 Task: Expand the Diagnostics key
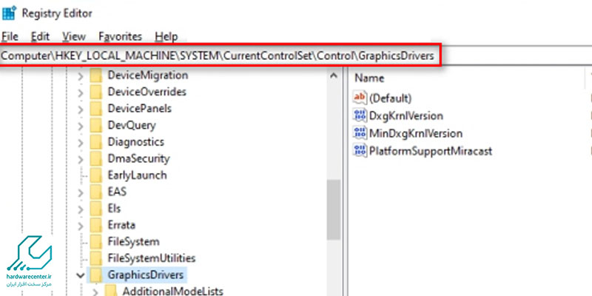pos(81,142)
